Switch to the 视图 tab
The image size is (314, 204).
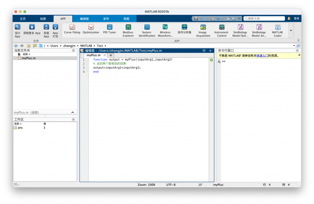(x=126, y=19)
